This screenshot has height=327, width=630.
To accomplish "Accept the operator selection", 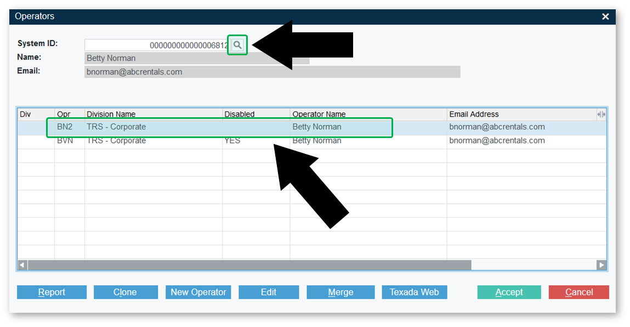I will [509, 292].
